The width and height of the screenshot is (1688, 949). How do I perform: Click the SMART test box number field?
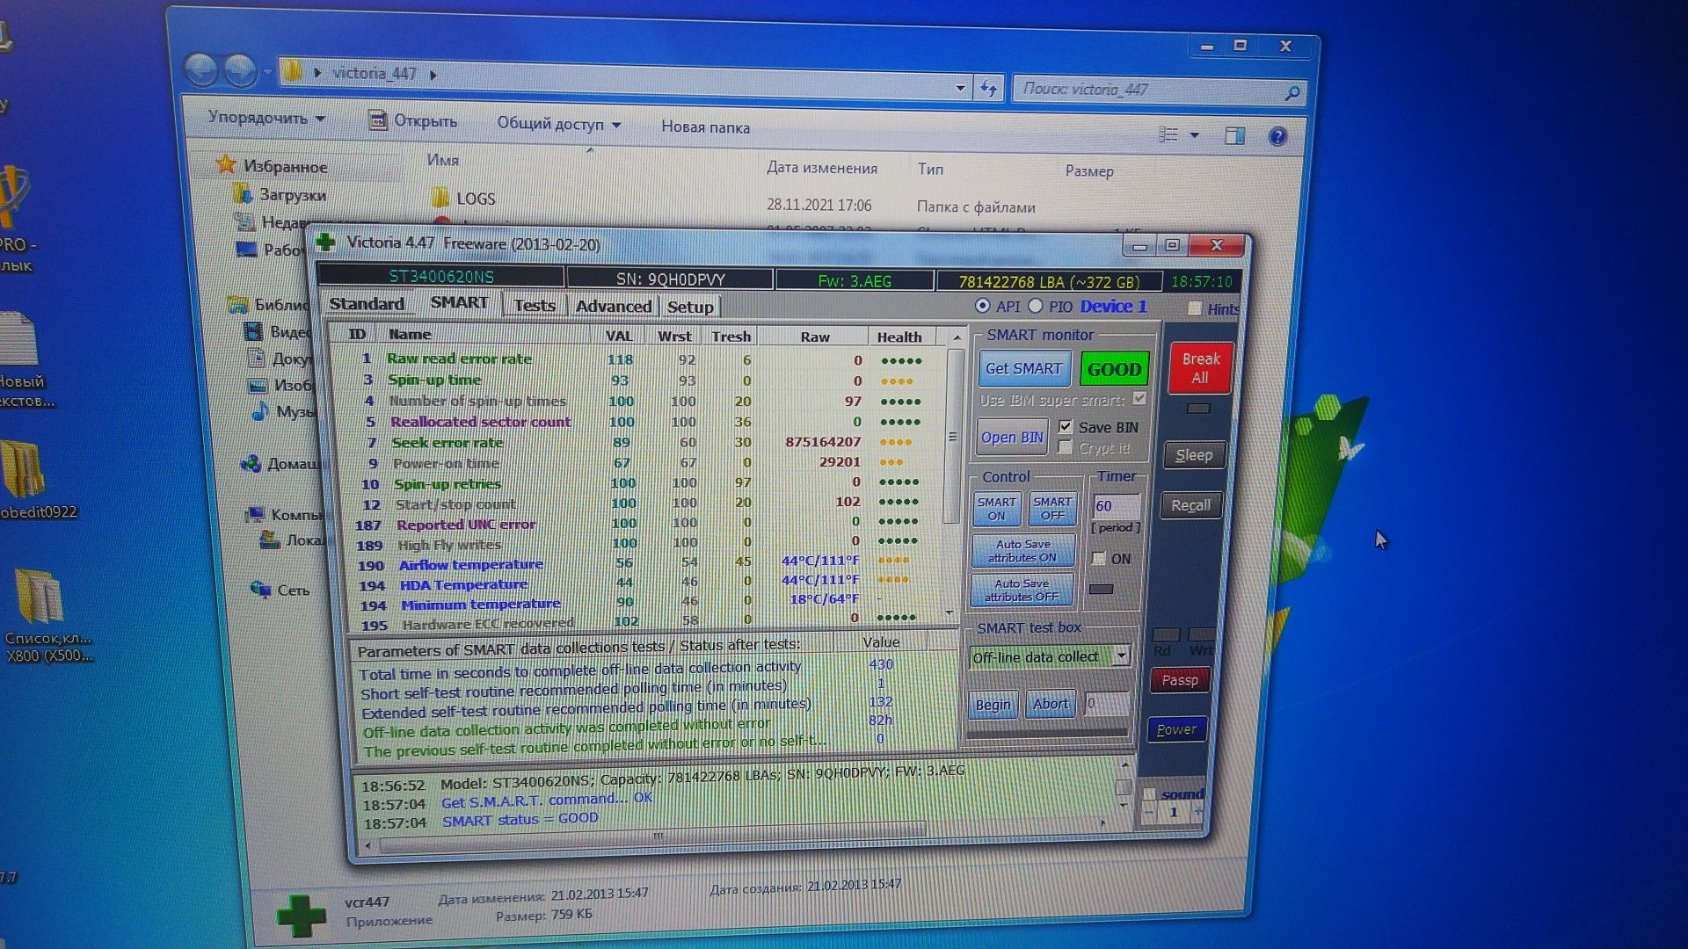[1105, 703]
